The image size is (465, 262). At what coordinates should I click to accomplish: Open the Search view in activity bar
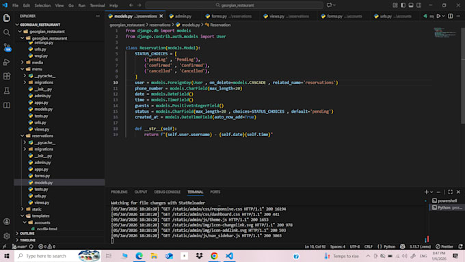(7, 33)
